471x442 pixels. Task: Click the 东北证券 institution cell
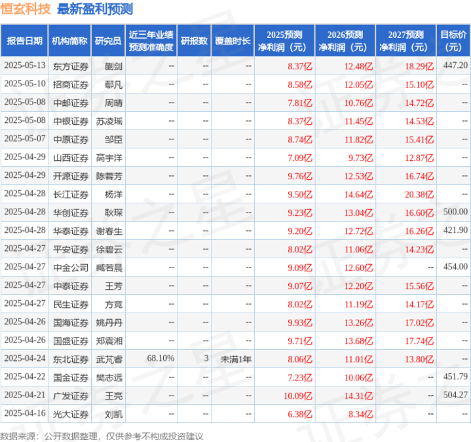(71, 359)
